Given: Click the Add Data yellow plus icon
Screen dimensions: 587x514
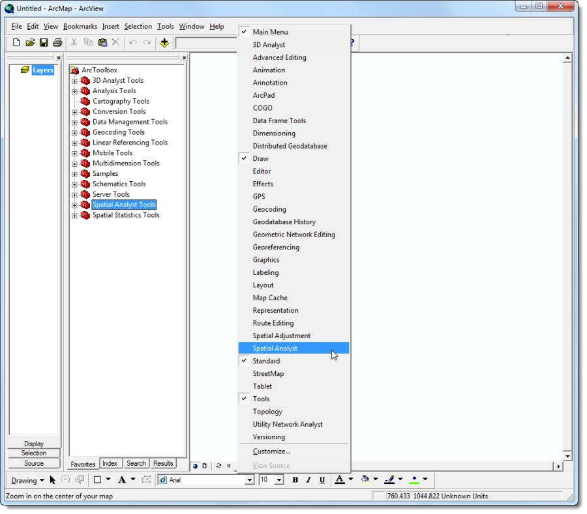Looking at the screenshot, I should coord(164,43).
